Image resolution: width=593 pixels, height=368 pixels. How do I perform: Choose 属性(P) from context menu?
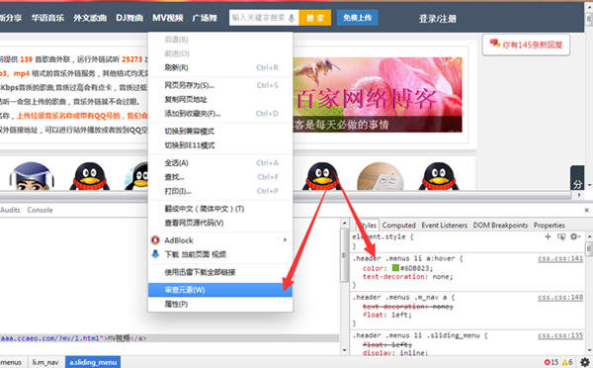click(220, 304)
